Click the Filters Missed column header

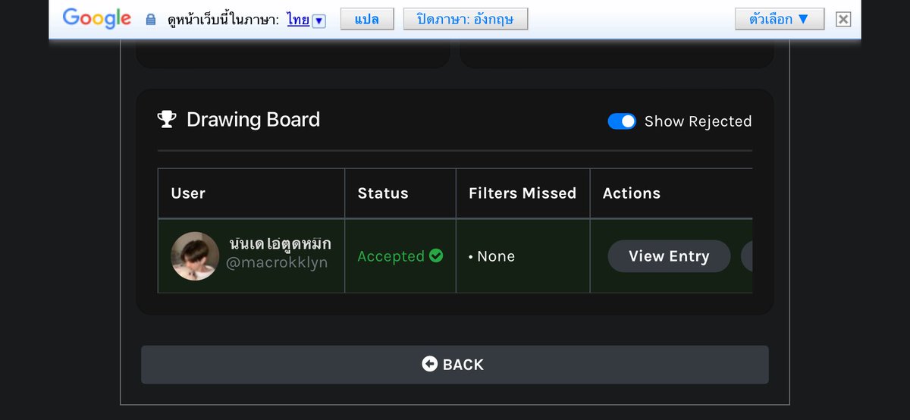[x=522, y=193]
